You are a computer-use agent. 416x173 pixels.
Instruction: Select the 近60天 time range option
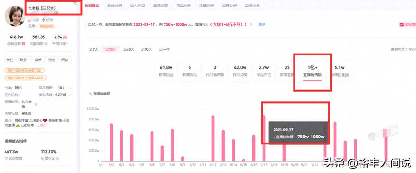pos(128,49)
